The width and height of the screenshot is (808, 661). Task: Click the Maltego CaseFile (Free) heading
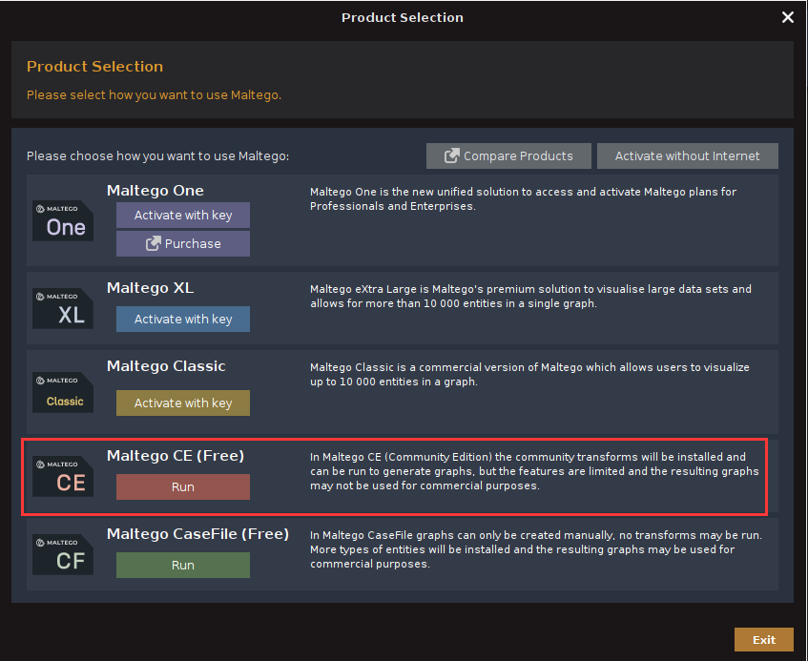point(197,534)
